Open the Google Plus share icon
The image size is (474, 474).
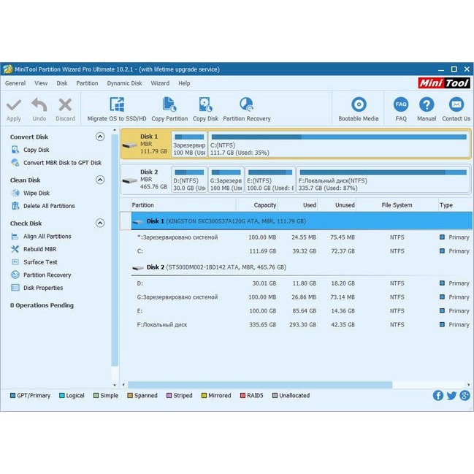pyautogui.click(x=465, y=395)
